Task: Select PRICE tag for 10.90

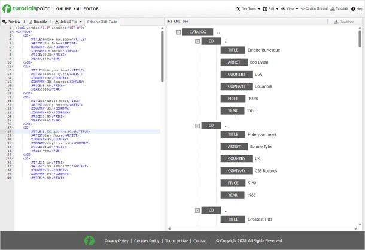Action: click(x=233, y=98)
